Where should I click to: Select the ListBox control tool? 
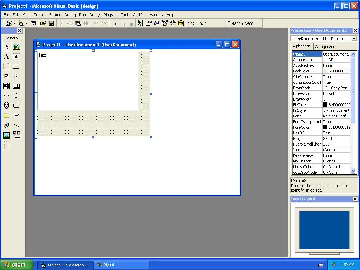[x=16, y=86]
